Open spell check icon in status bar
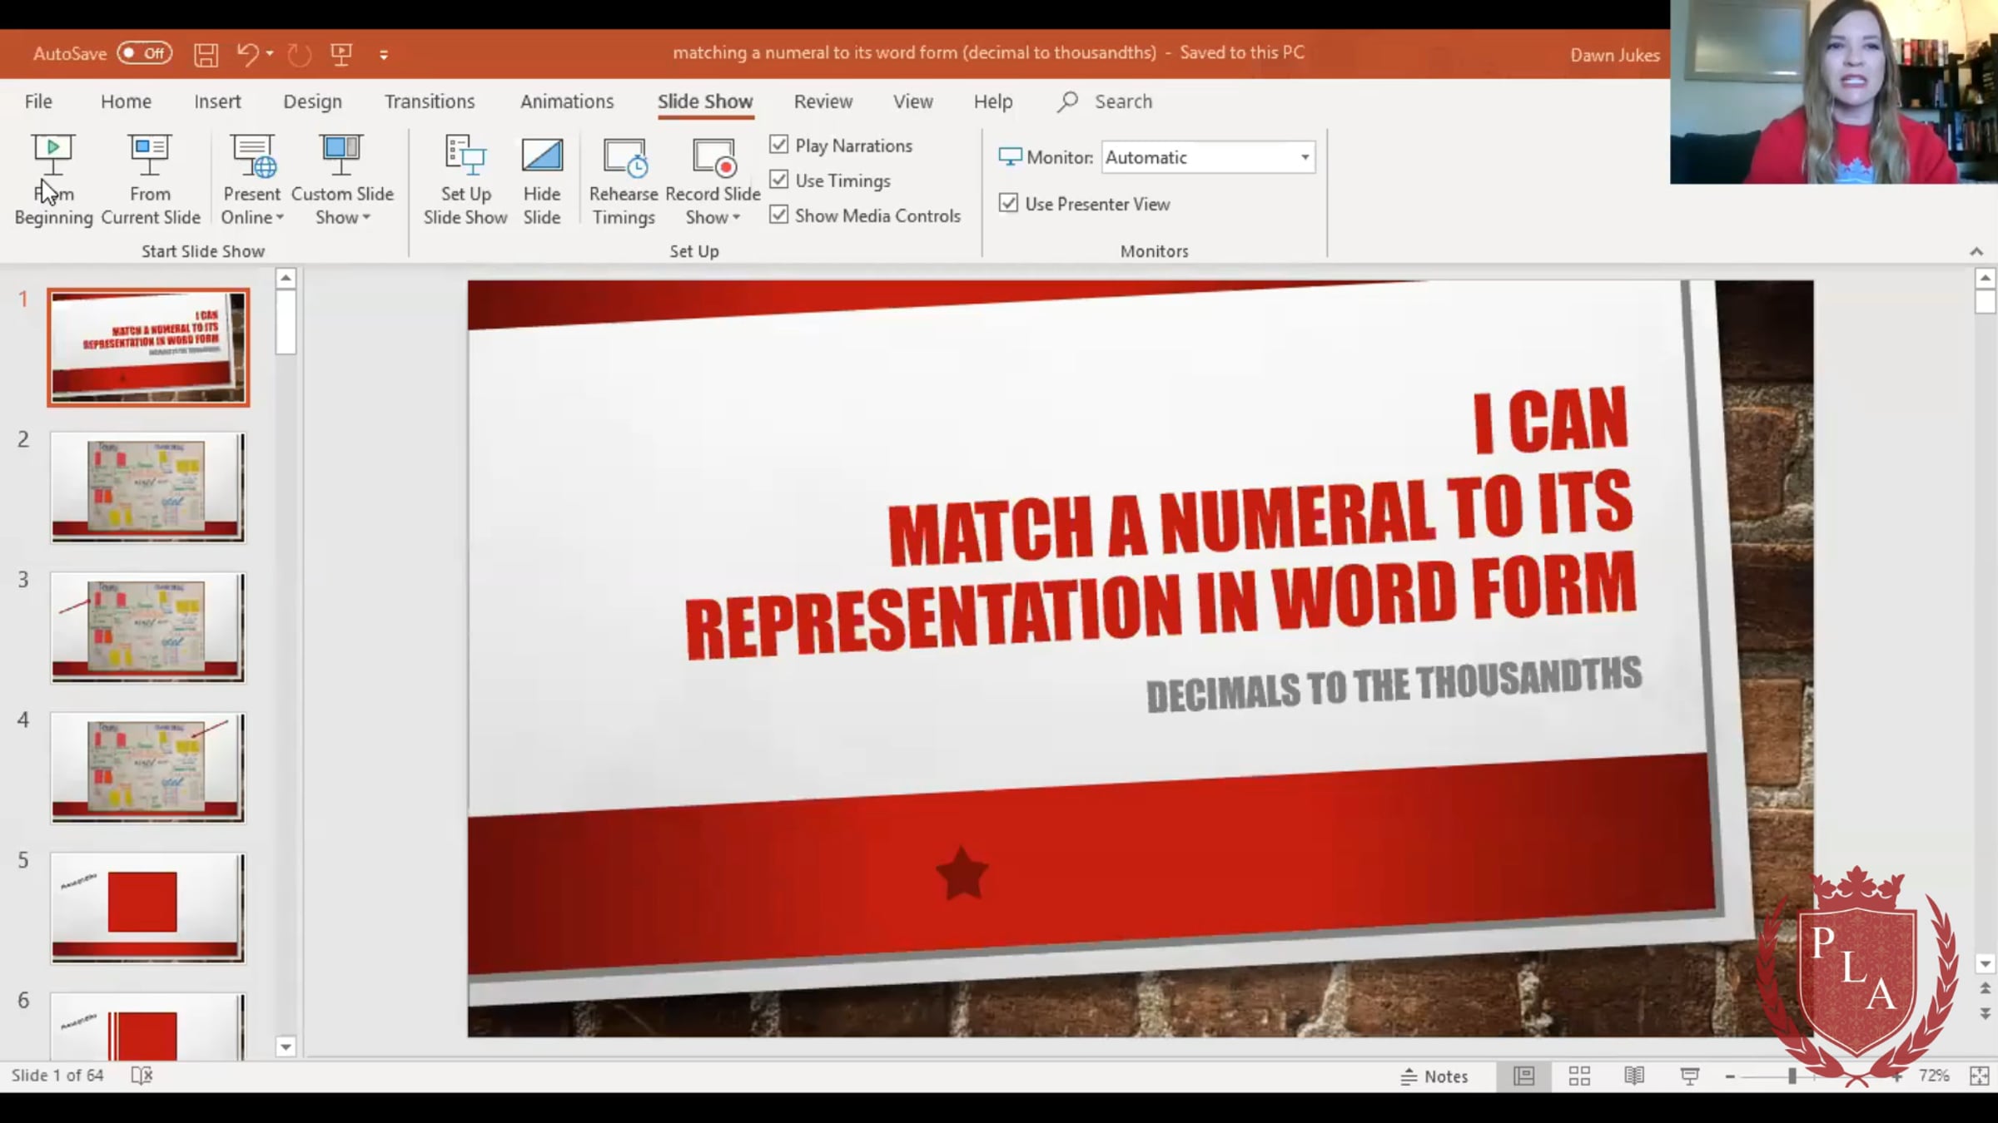 [x=142, y=1076]
